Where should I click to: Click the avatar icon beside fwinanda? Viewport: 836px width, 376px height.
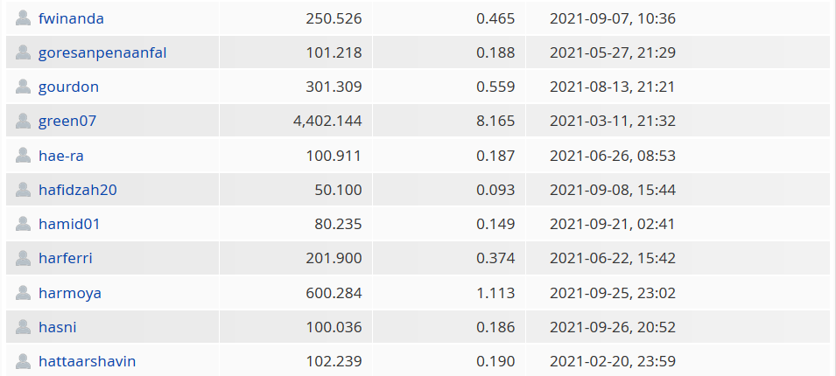point(23,18)
